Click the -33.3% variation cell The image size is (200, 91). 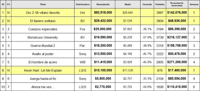coord(147,78)
